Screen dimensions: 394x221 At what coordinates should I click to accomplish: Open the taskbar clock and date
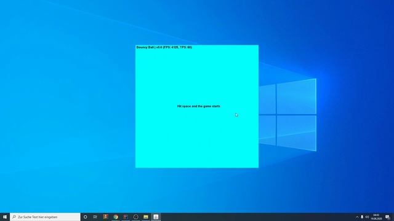[376, 217]
